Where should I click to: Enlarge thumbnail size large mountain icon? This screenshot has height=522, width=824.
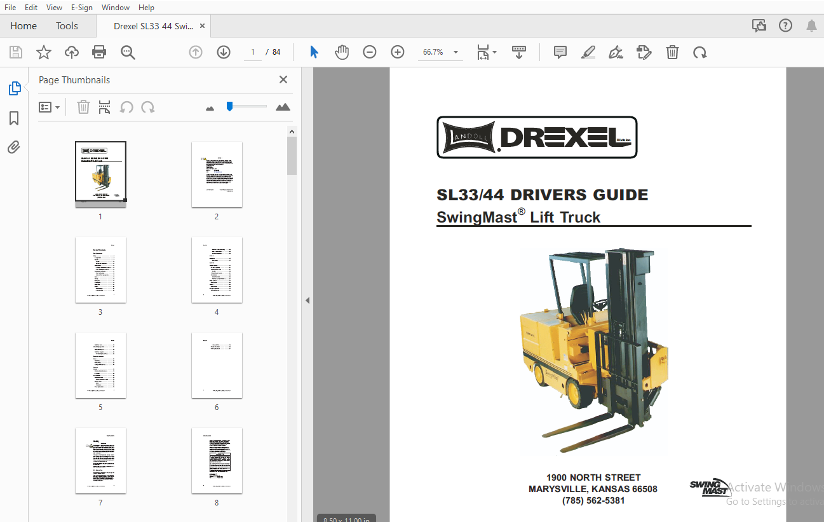coord(283,107)
